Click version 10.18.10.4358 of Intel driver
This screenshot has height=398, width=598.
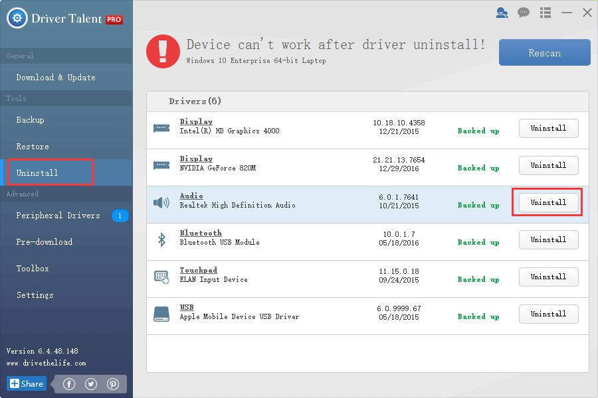pyautogui.click(x=399, y=123)
